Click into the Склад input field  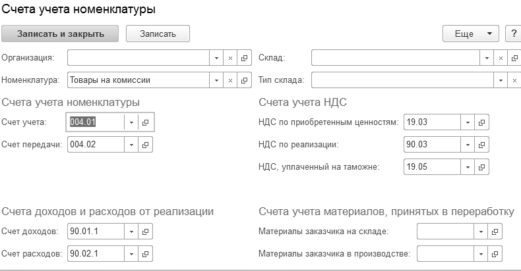coord(396,58)
